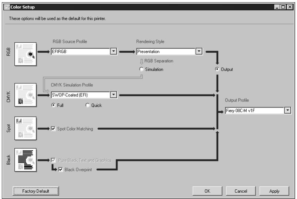
Task: Toggle Pure Black Text and Graphics checkbox
Action: point(53,160)
